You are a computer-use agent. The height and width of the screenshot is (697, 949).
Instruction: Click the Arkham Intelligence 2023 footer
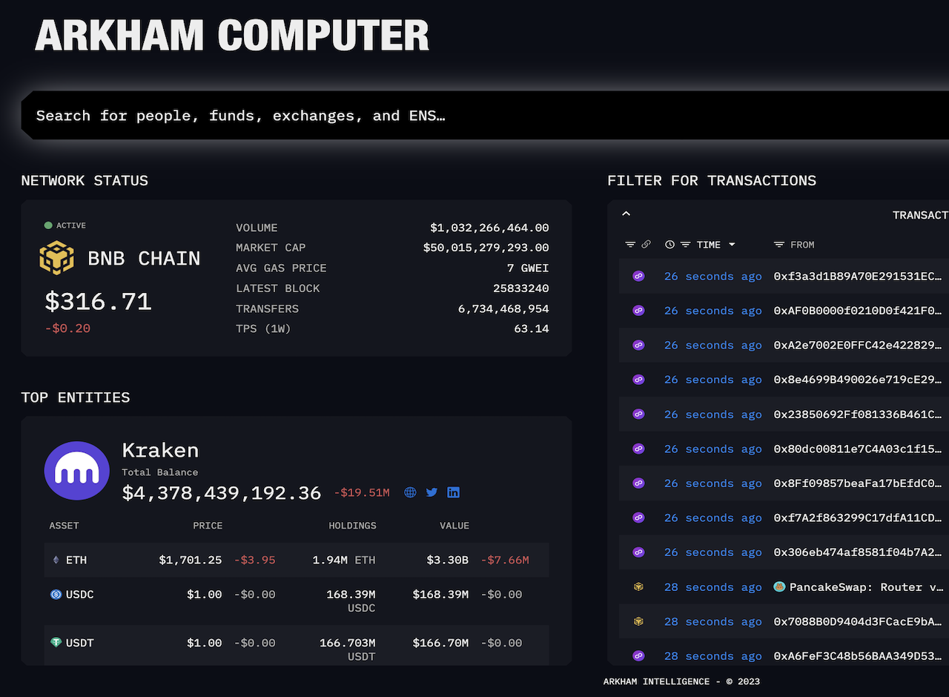[681, 681]
